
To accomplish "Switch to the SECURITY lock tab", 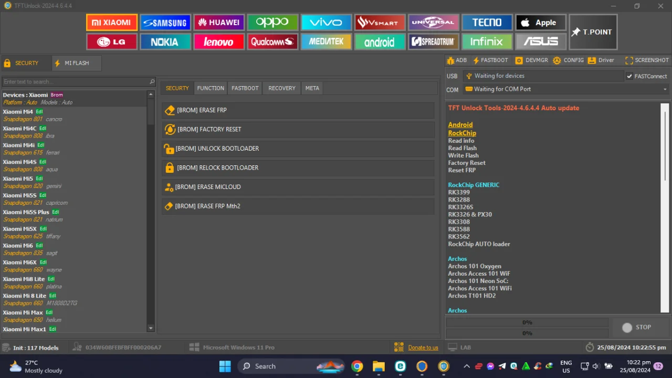I will pyautogui.click(x=26, y=63).
